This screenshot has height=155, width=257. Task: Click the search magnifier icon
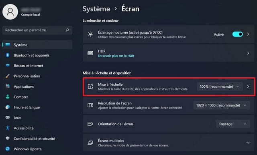point(67,30)
